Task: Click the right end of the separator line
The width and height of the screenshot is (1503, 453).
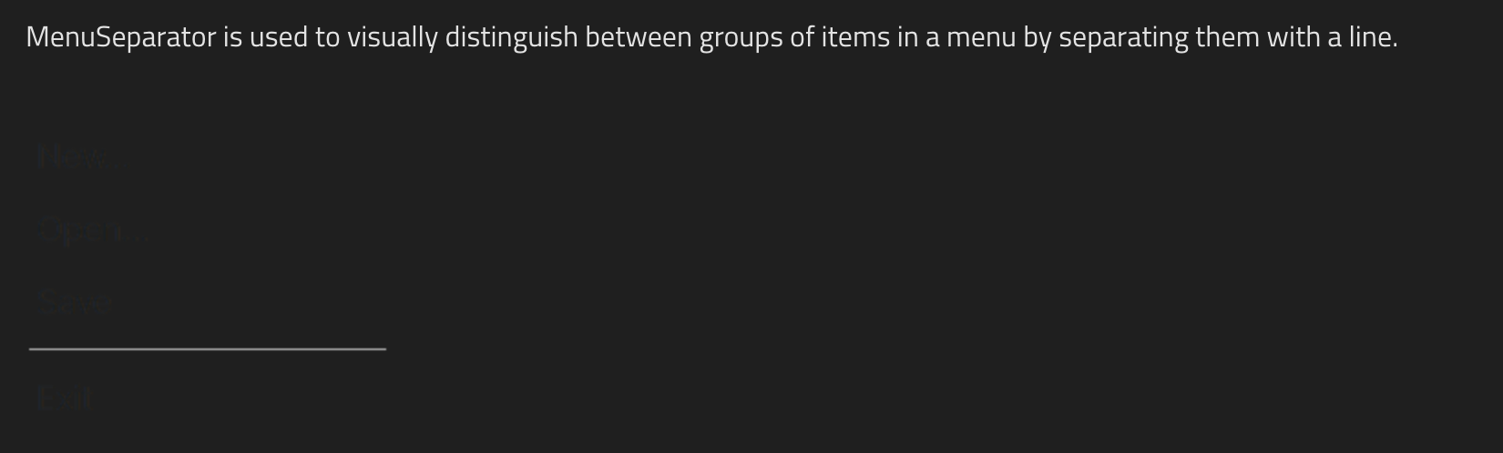Action: (x=383, y=348)
